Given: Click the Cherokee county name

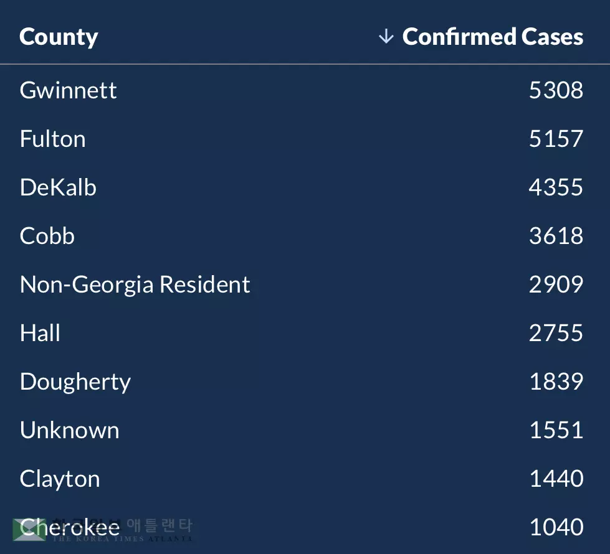Looking at the screenshot, I should pos(70,527).
